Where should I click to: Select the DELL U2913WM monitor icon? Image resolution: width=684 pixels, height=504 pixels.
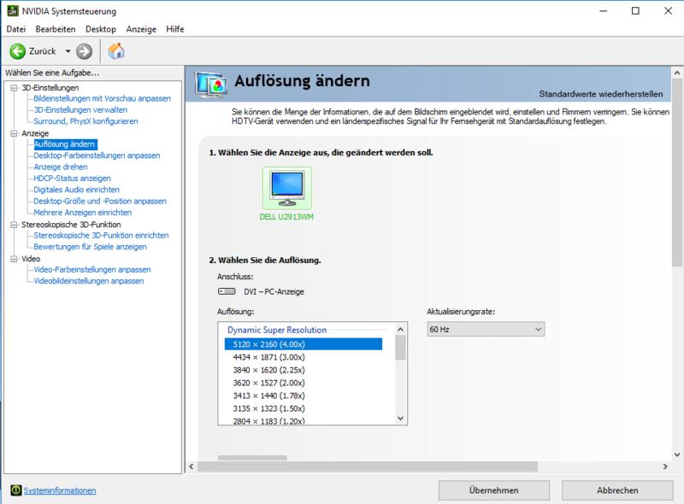coord(286,188)
